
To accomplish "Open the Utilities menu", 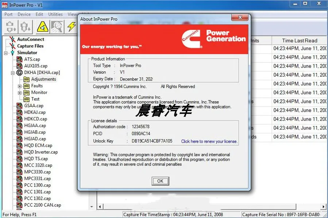I will coord(55,14).
